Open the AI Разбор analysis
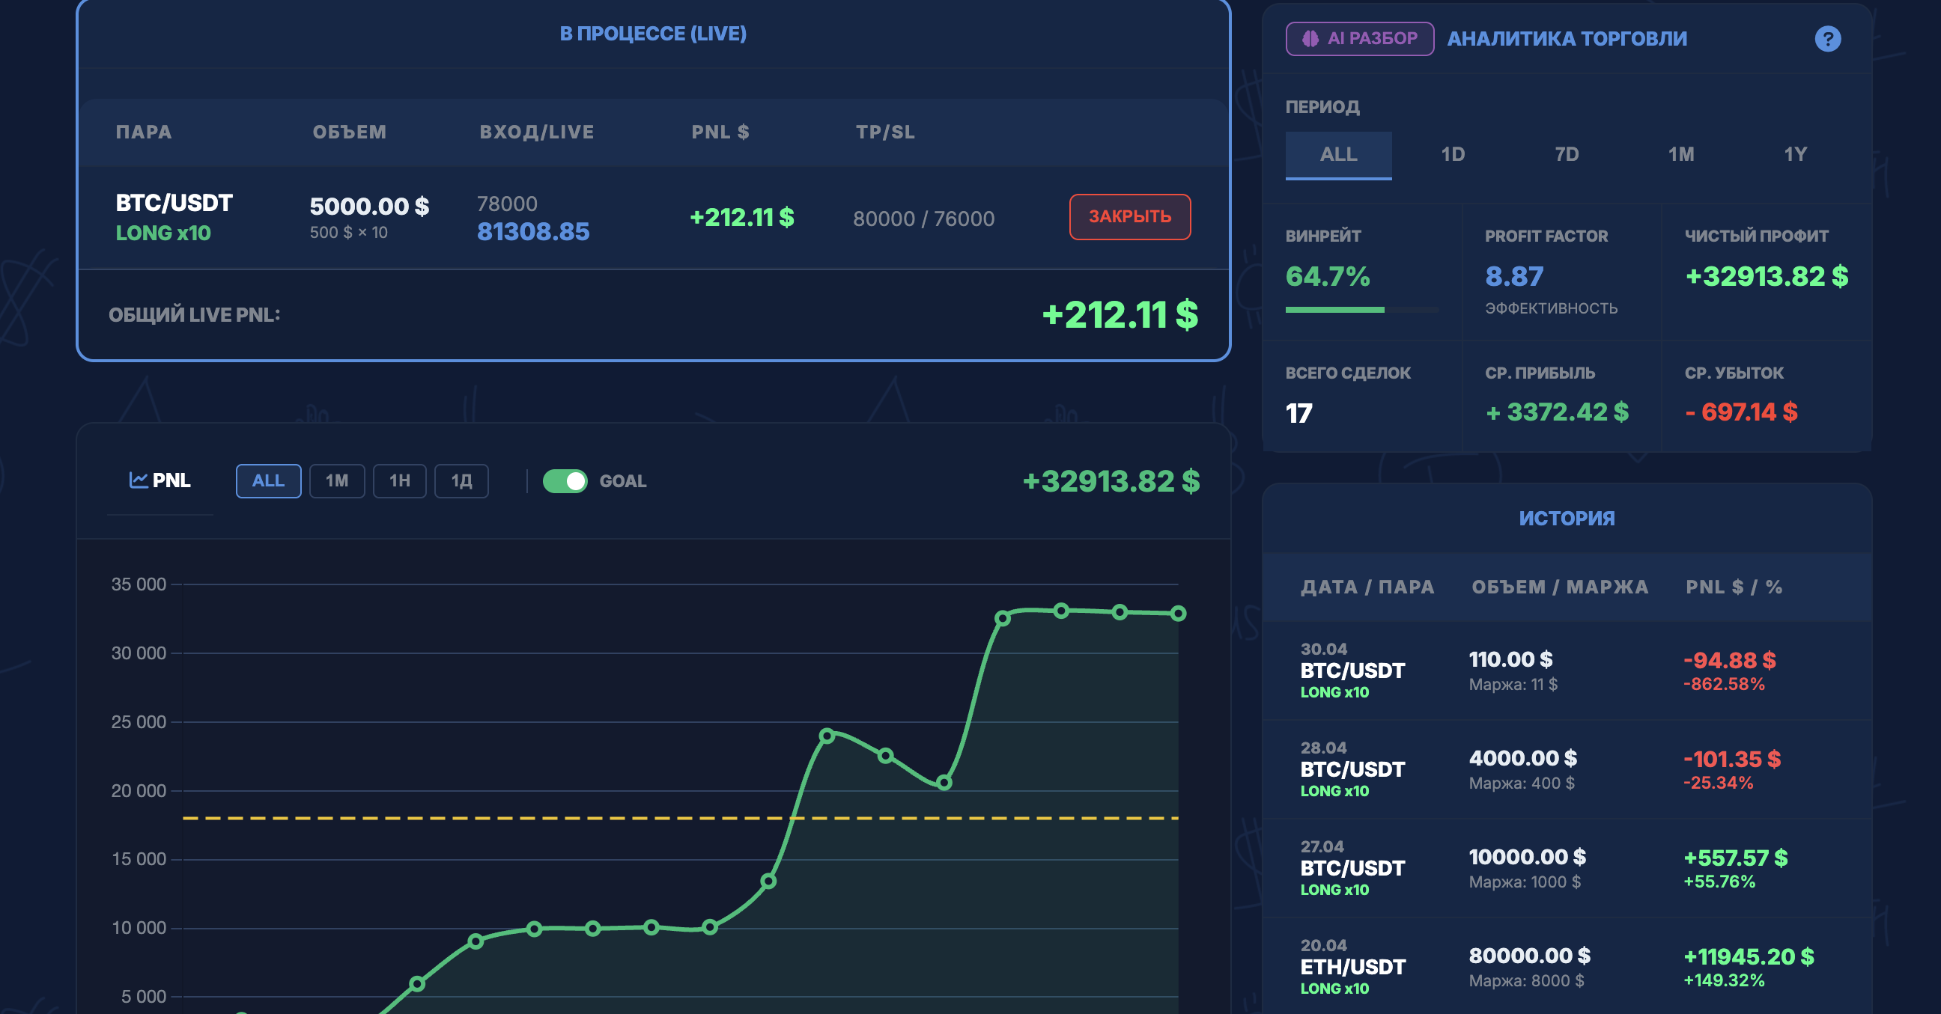Image resolution: width=1941 pixels, height=1014 pixels. 1359,38
